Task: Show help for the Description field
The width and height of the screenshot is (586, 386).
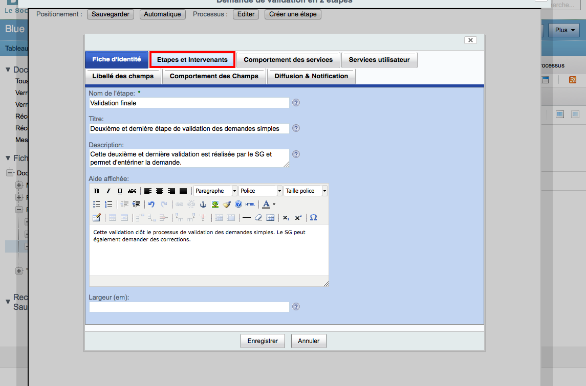Action: click(296, 154)
